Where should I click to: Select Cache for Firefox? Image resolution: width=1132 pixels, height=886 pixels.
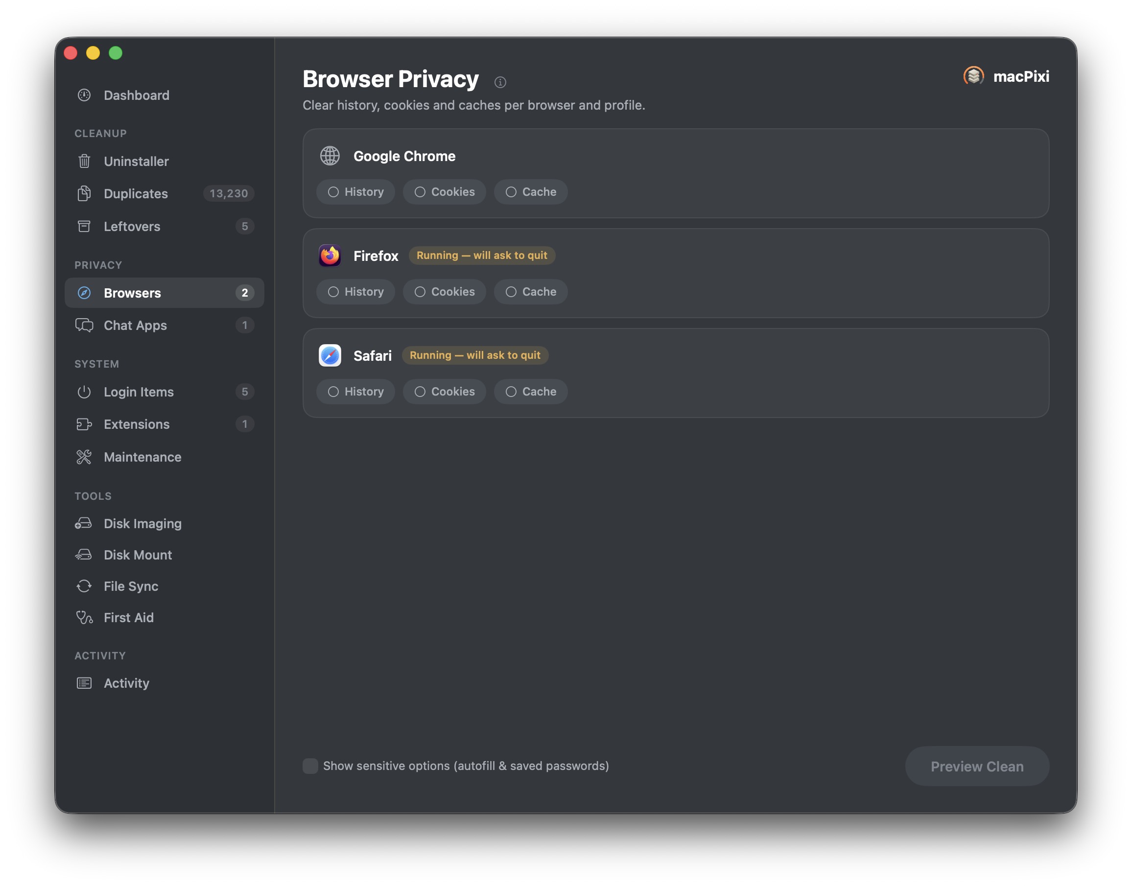click(x=531, y=292)
